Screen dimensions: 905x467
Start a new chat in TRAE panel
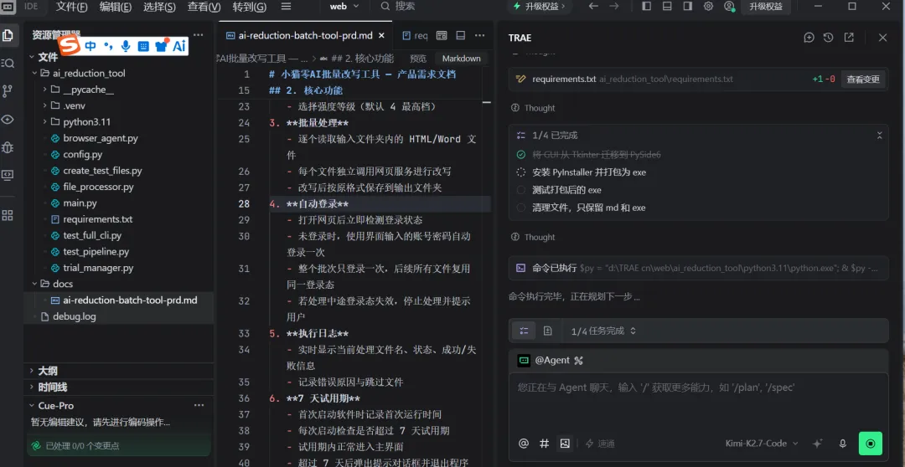[809, 38]
